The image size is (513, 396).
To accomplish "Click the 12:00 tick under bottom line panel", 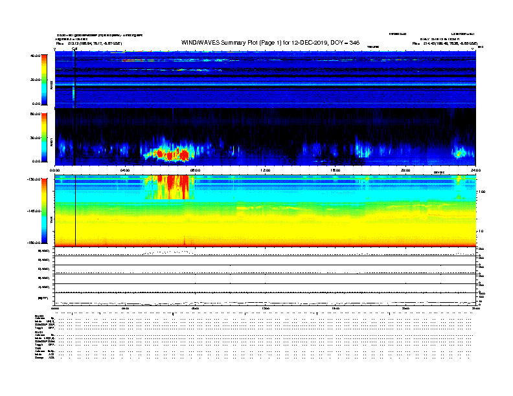I will (x=266, y=309).
